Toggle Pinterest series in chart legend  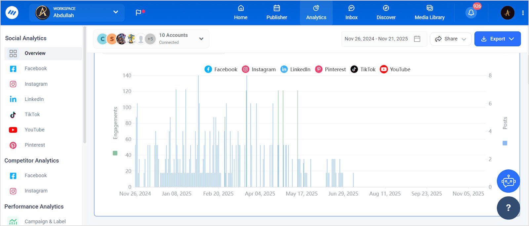(330, 69)
